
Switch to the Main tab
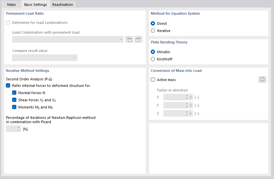tap(11, 5)
